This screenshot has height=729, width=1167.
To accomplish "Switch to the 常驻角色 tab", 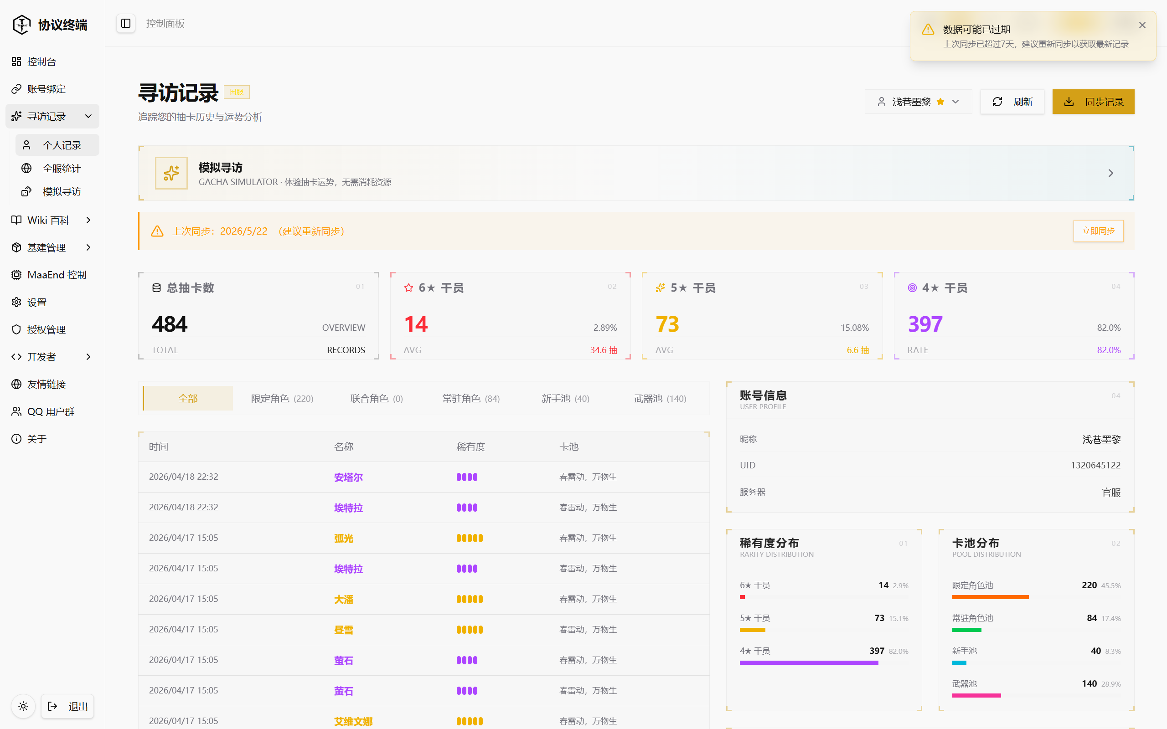I will (471, 398).
